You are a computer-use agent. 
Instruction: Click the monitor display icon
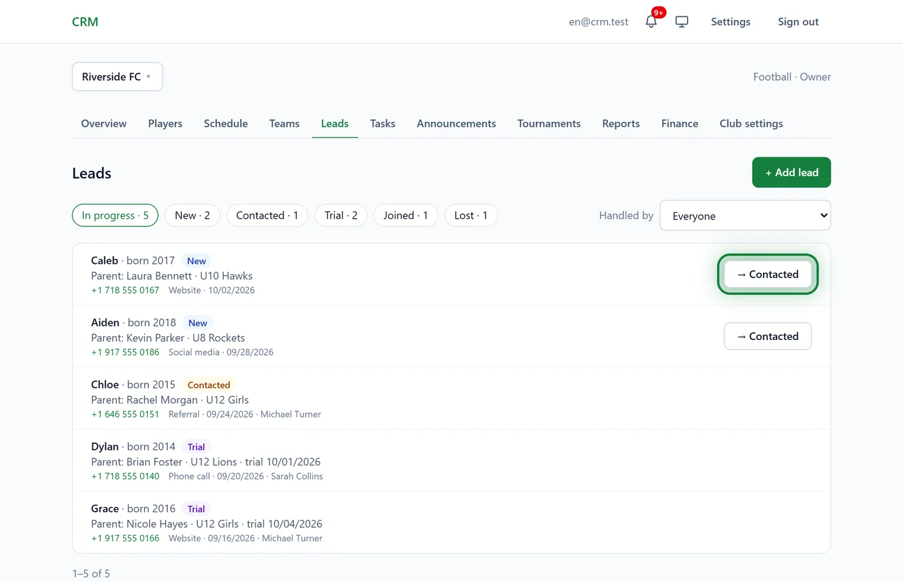(682, 21)
